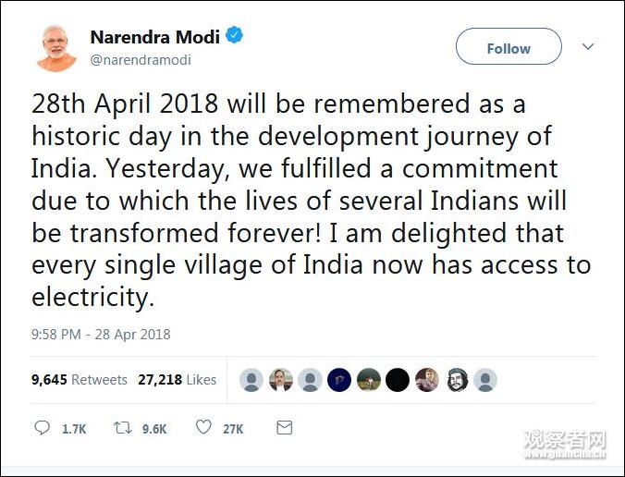Click the solid black circle avatar
Screen dimensions: 625x477
point(397,380)
